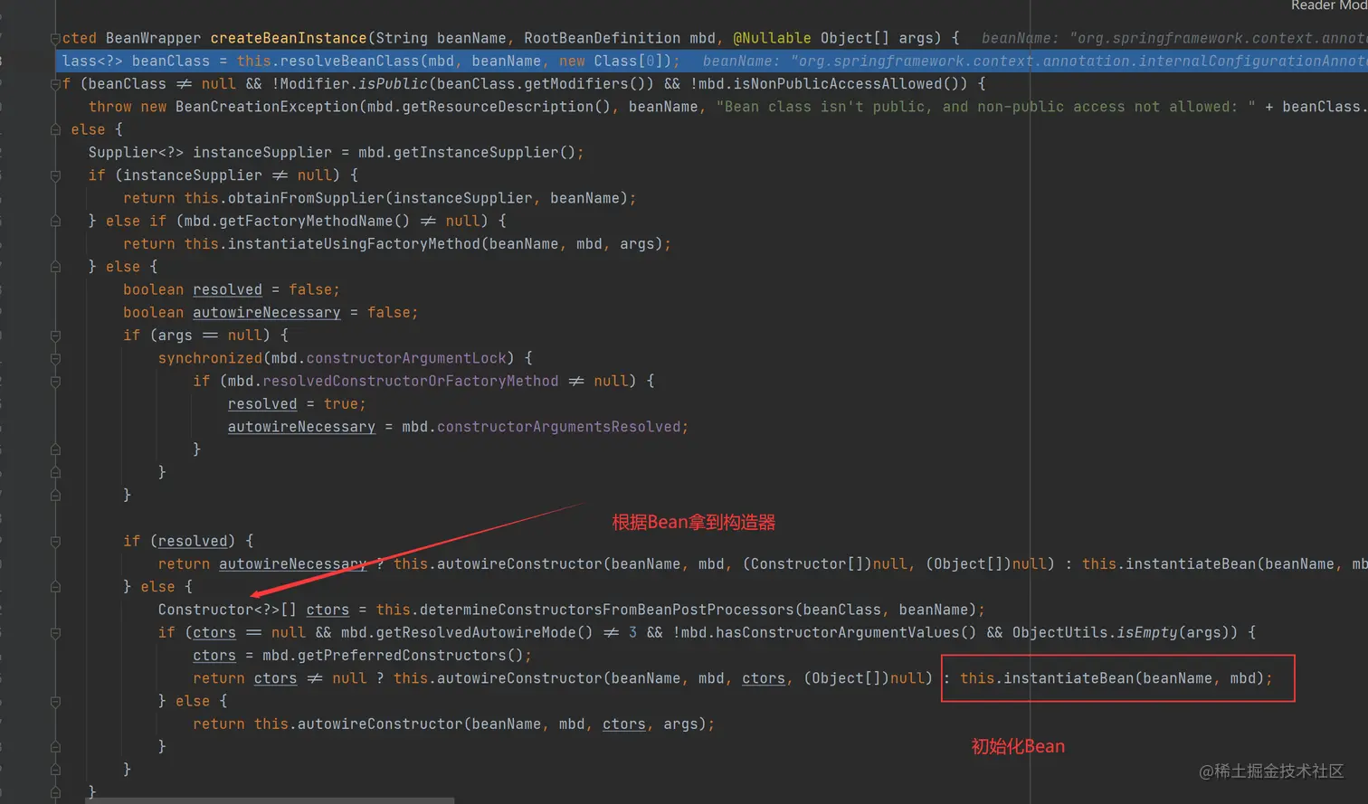Fold the 'else if getFactoryMethodName' block
Image resolution: width=1368 pixels, height=804 pixels.
pyautogui.click(x=55, y=222)
